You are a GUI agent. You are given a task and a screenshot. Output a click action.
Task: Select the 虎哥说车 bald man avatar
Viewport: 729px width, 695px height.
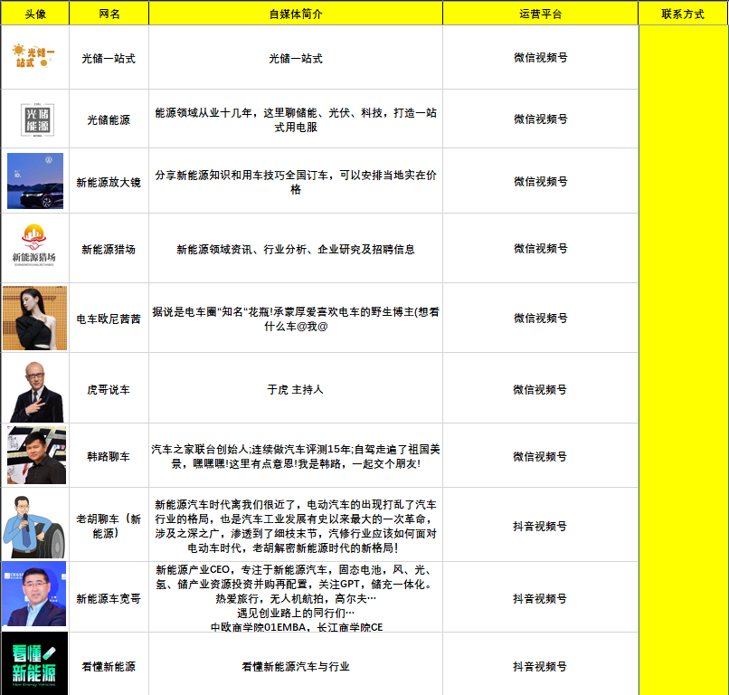(x=36, y=389)
